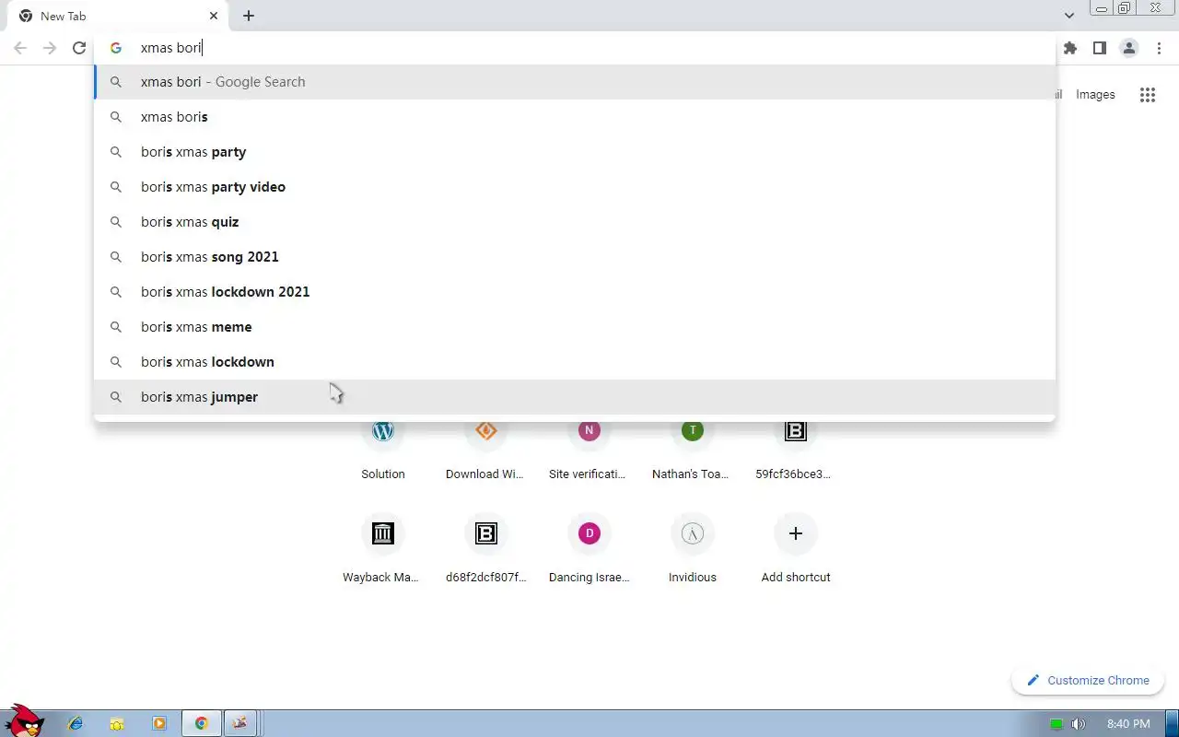Choose the 'boris xmas meme' suggestion

tap(575, 327)
